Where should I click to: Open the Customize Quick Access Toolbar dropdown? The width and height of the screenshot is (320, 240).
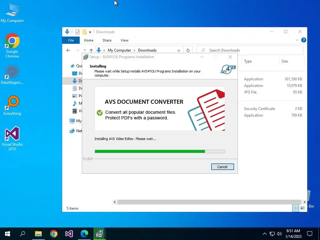[x=90, y=32]
